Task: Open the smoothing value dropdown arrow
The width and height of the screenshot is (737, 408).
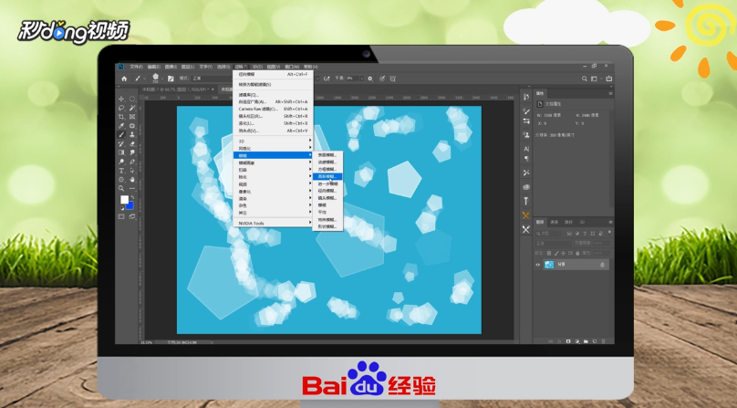Action: pos(361,78)
